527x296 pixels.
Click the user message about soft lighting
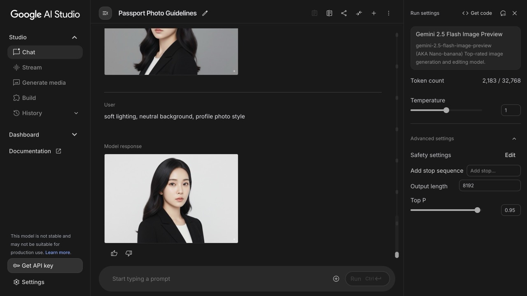pyautogui.click(x=175, y=116)
